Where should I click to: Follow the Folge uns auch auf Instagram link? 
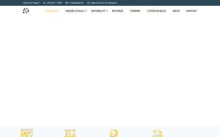(104, 3)
